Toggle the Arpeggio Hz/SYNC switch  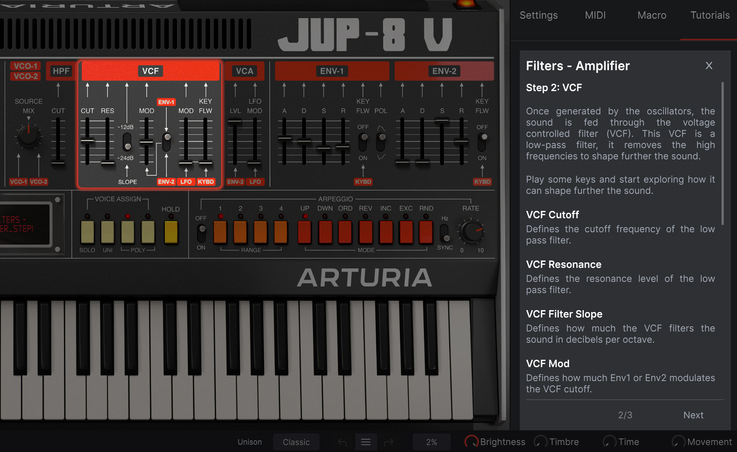pos(445,233)
